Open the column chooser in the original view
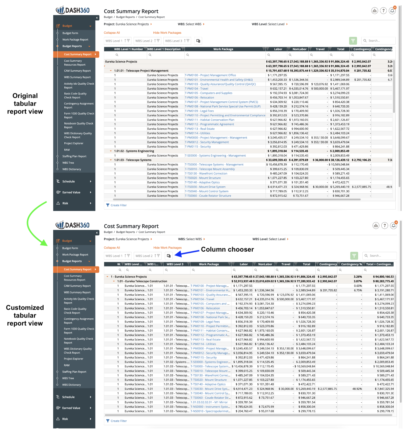 (198, 41)
